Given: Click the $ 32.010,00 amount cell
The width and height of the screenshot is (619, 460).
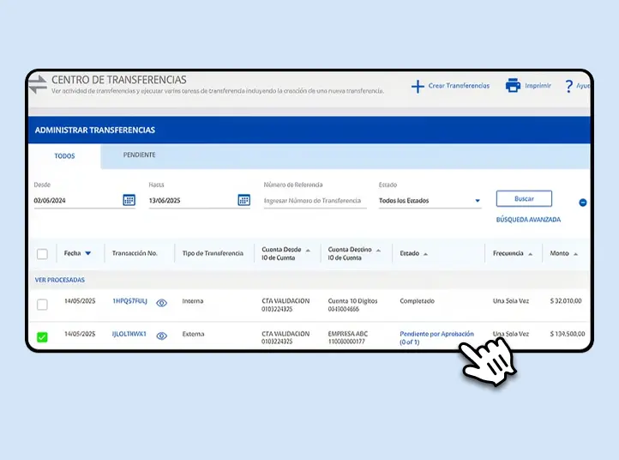Looking at the screenshot, I should [x=566, y=301].
